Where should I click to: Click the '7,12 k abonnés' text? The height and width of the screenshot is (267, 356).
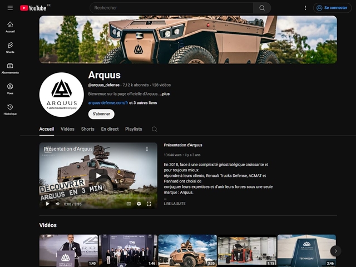(136, 85)
